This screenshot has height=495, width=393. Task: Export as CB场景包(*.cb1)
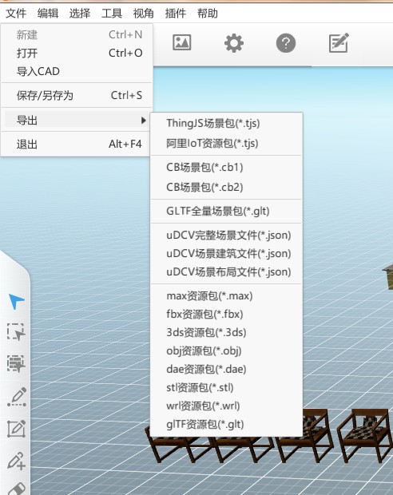[226, 168]
